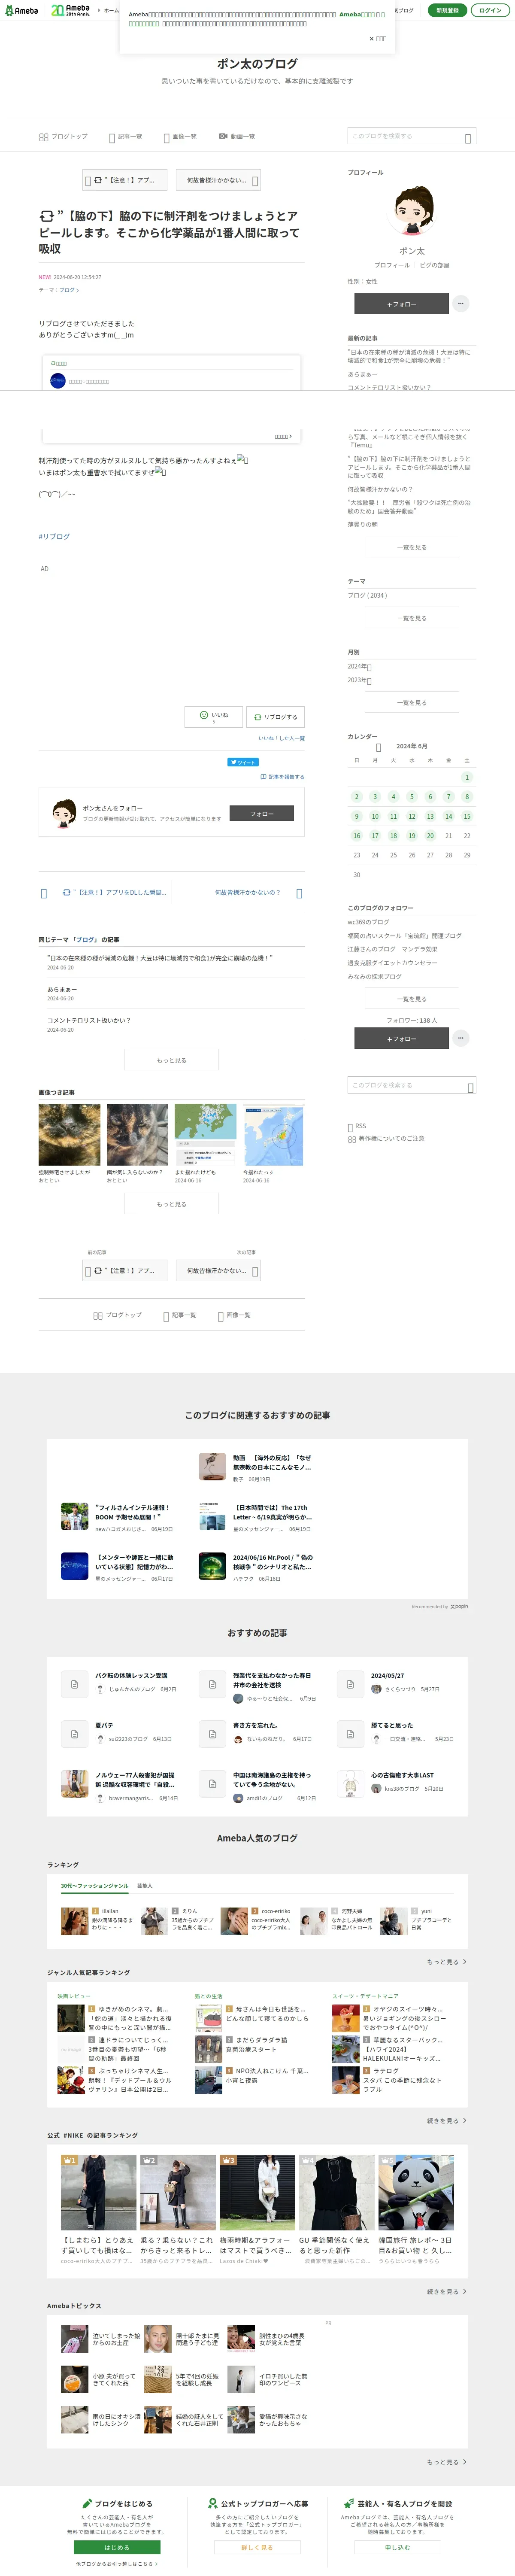Click the Twitter ツイート button
The width and height of the screenshot is (515, 2576).
point(243,762)
